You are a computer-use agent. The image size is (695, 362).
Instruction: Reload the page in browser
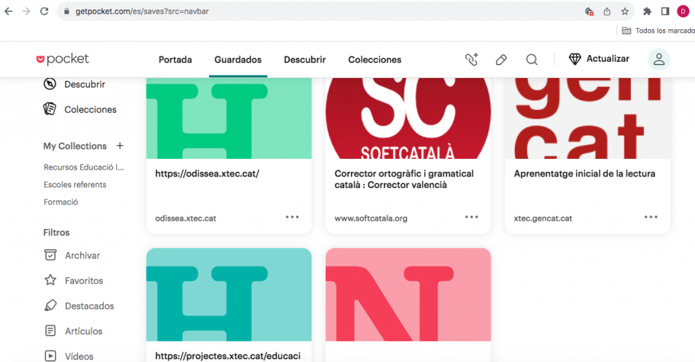click(x=44, y=12)
